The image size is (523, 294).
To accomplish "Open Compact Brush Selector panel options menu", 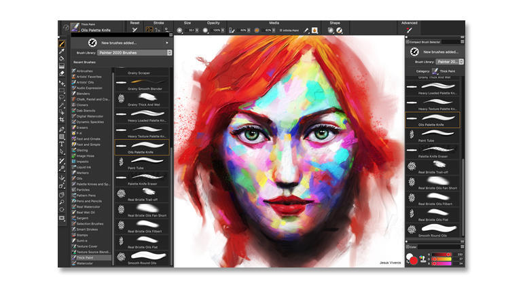I will 463,41.
